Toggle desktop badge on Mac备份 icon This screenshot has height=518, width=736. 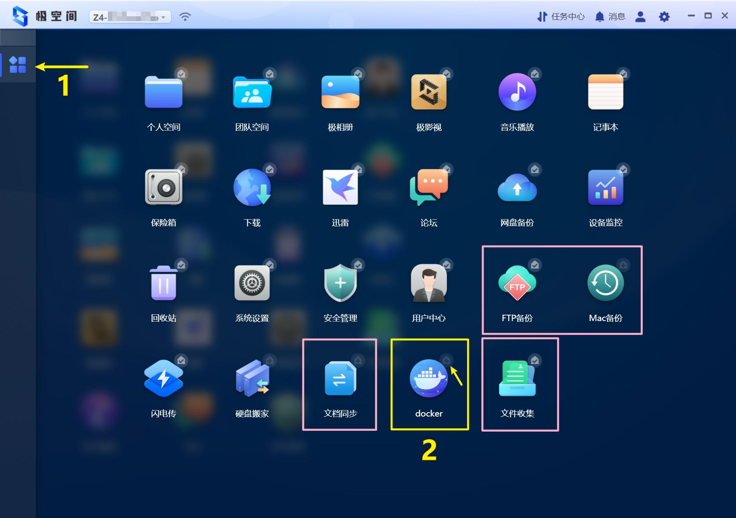tap(623, 265)
